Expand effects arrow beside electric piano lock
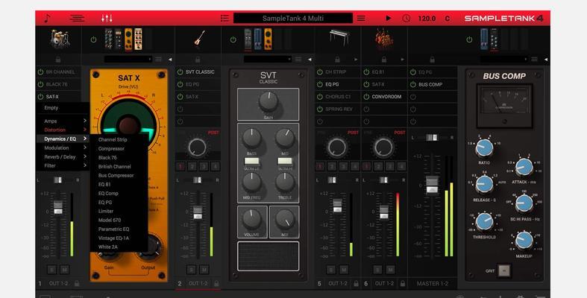The width and height of the screenshot is (587, 298). (x=356, y=60)
